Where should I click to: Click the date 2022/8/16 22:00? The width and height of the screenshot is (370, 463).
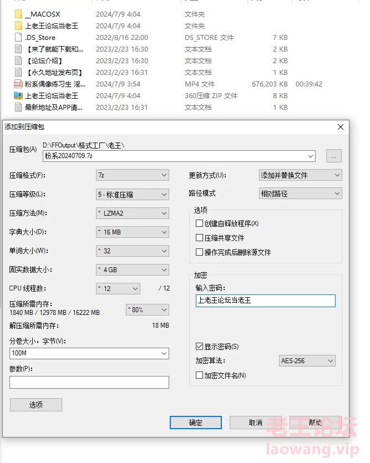[x=122, y=38]
